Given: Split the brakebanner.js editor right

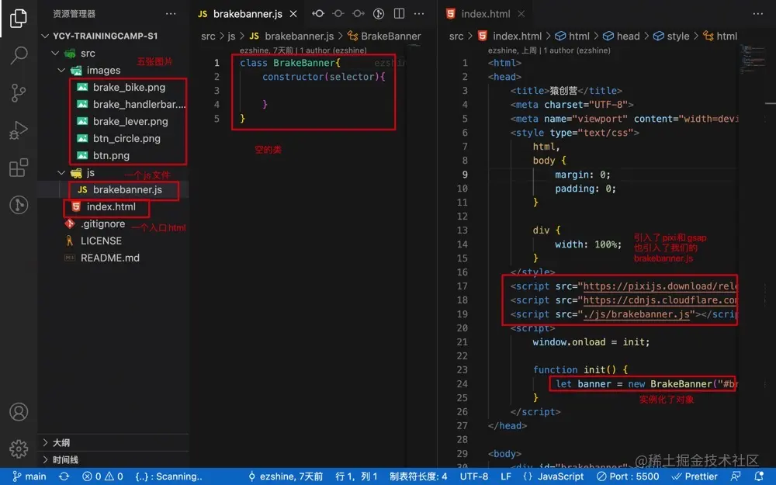Looking at the screenshot, I should click(x=399, y=14).
